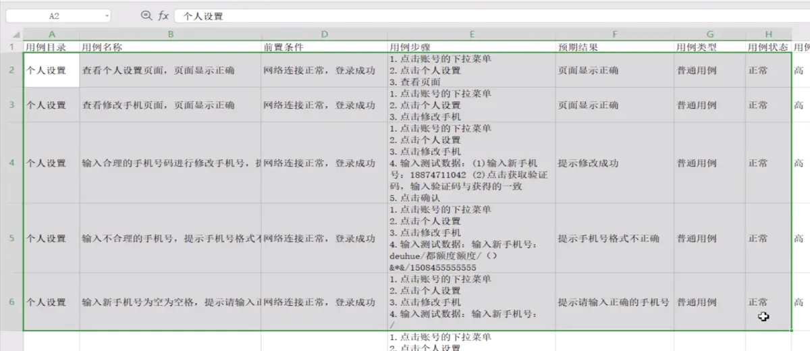Select row 6 header

[x=11, y=302]
